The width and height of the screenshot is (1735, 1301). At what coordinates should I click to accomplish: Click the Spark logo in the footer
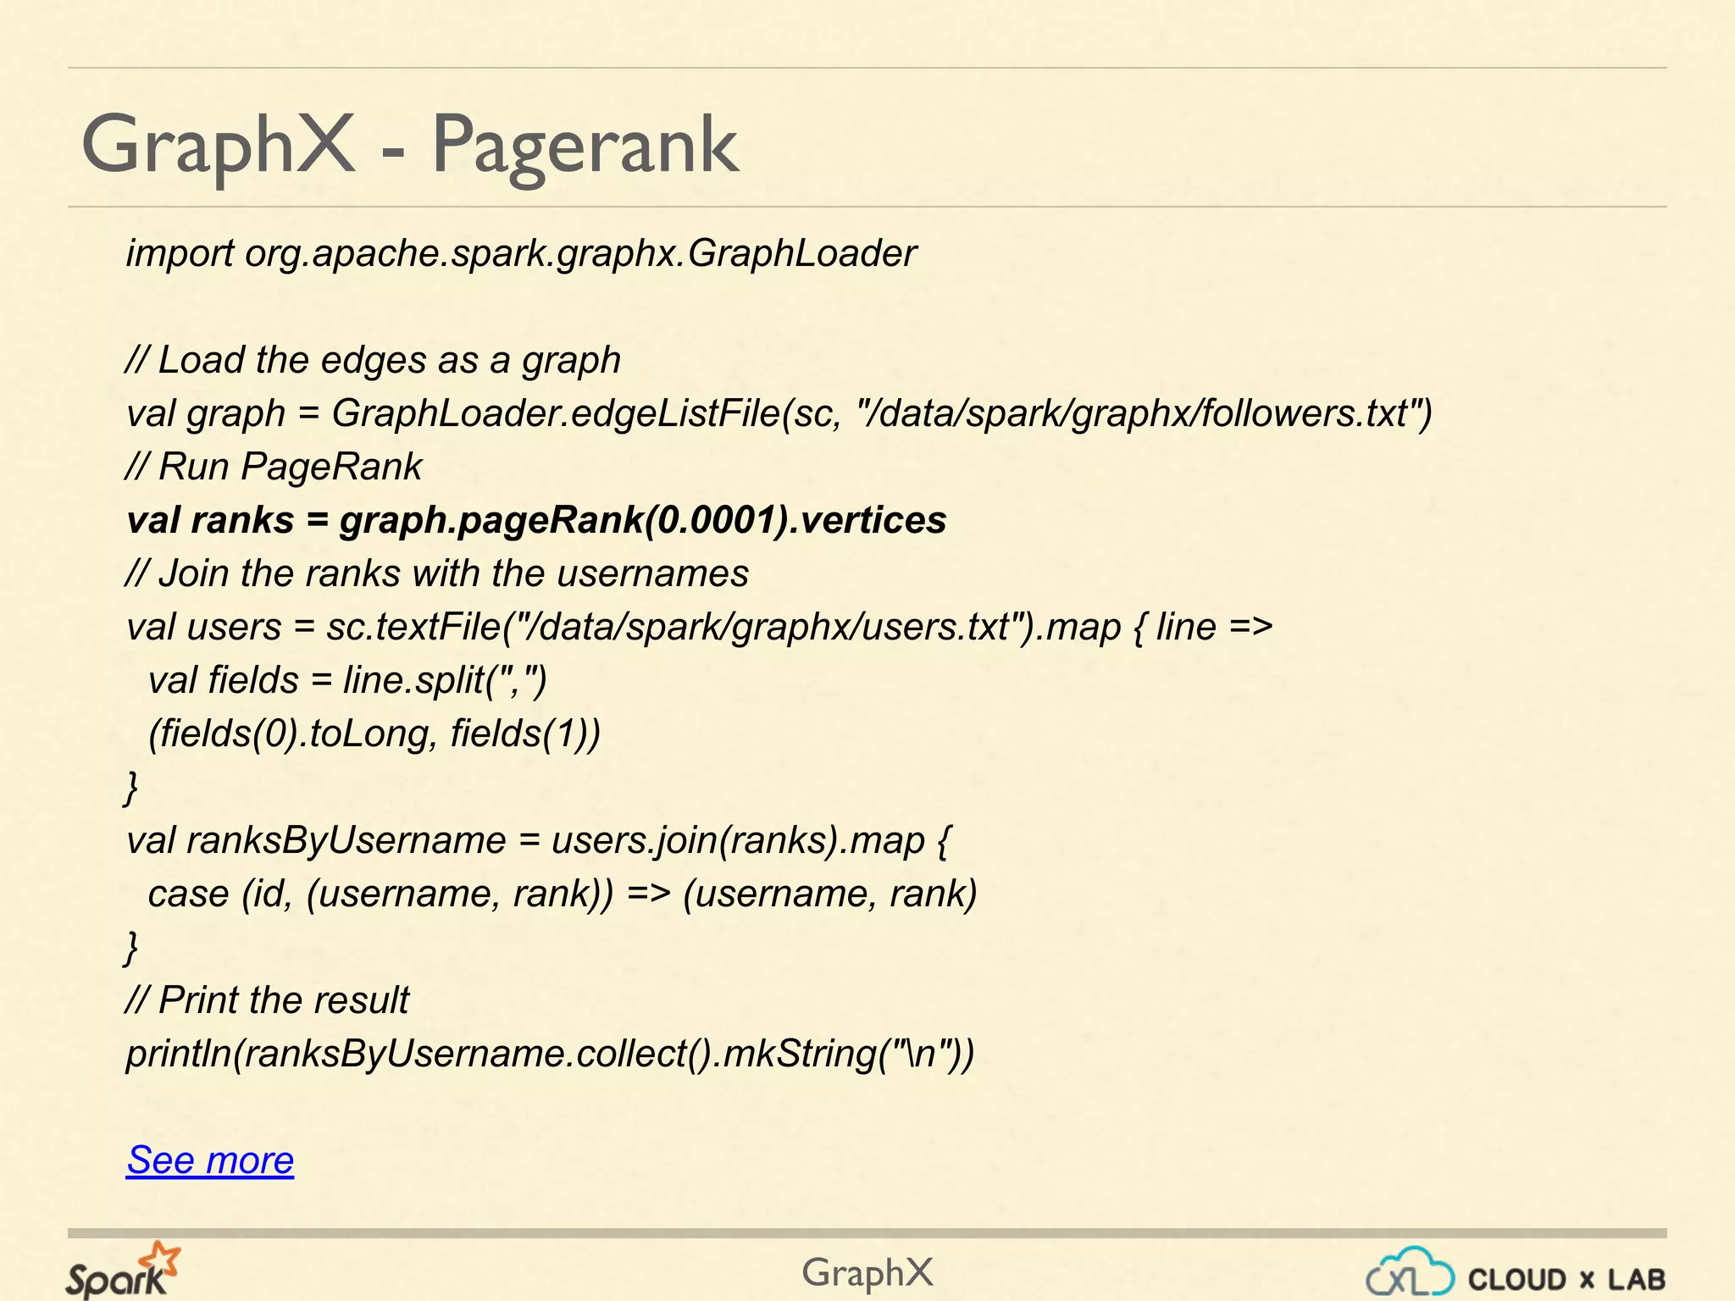(x=123, y=1271)
